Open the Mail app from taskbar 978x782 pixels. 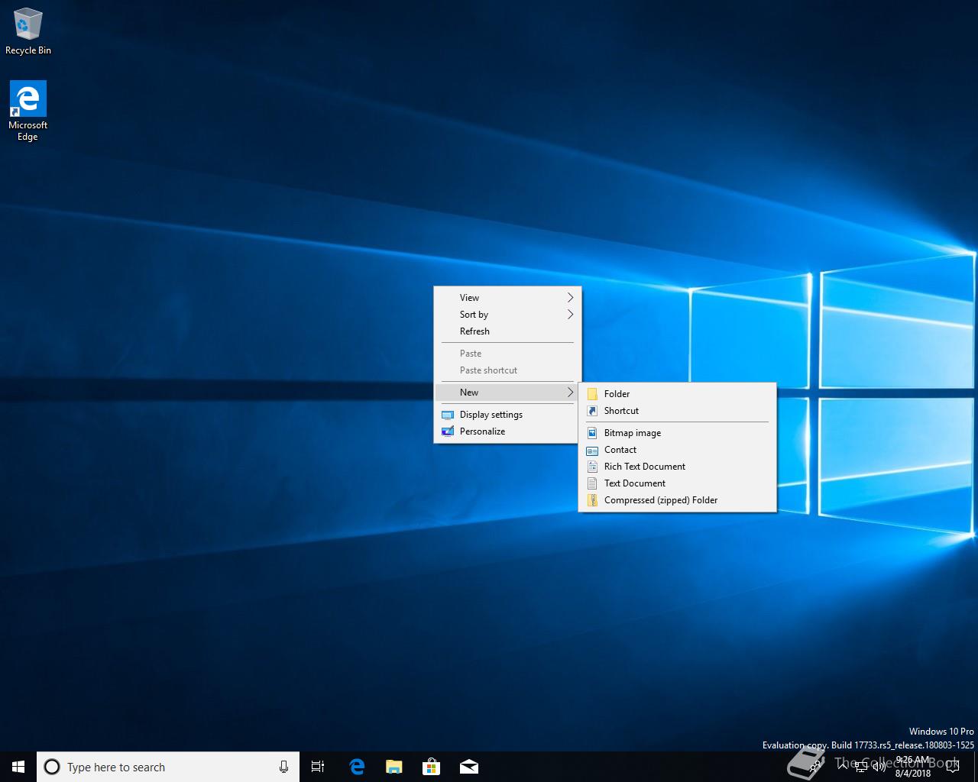[x=469, y=767]
